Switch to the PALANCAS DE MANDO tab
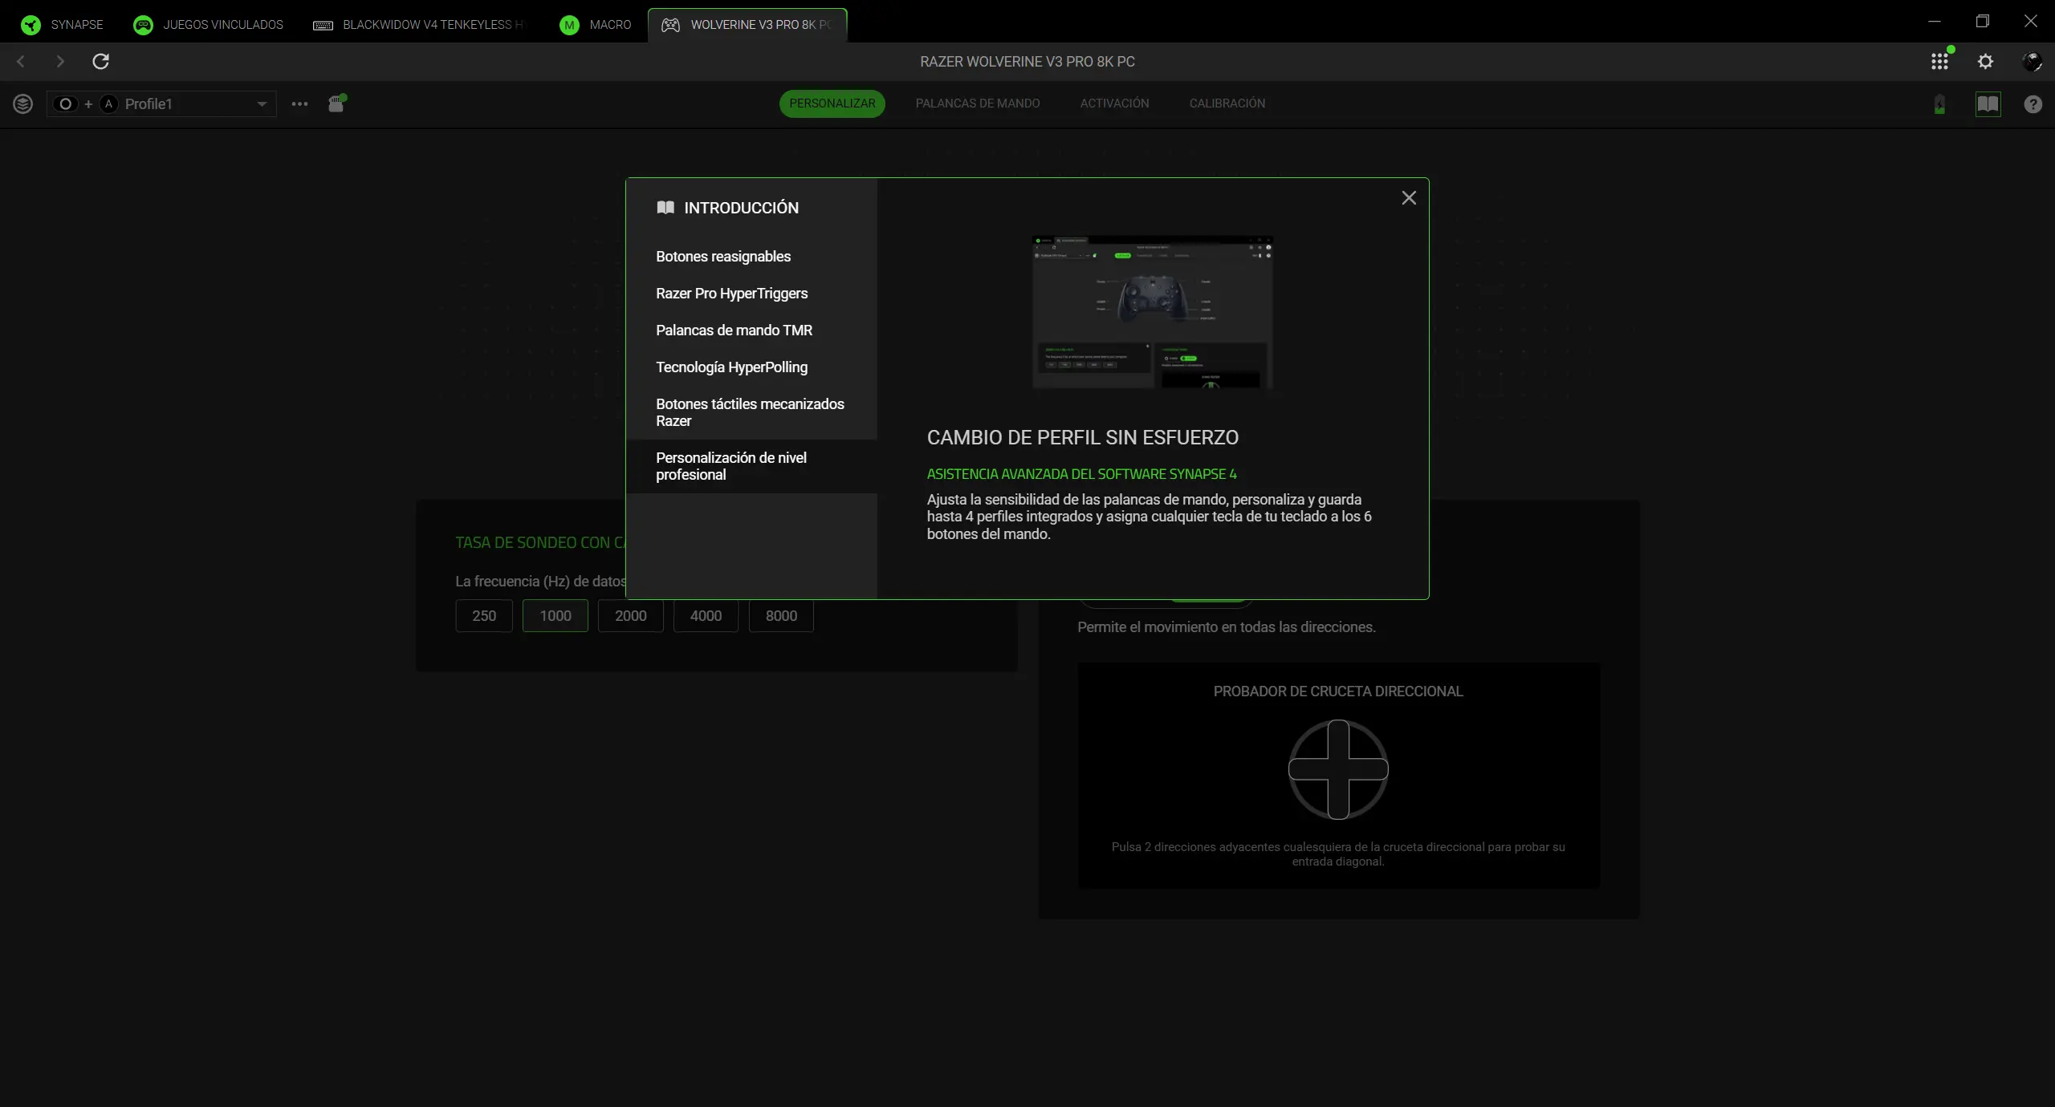 click(x=977, y=103)
